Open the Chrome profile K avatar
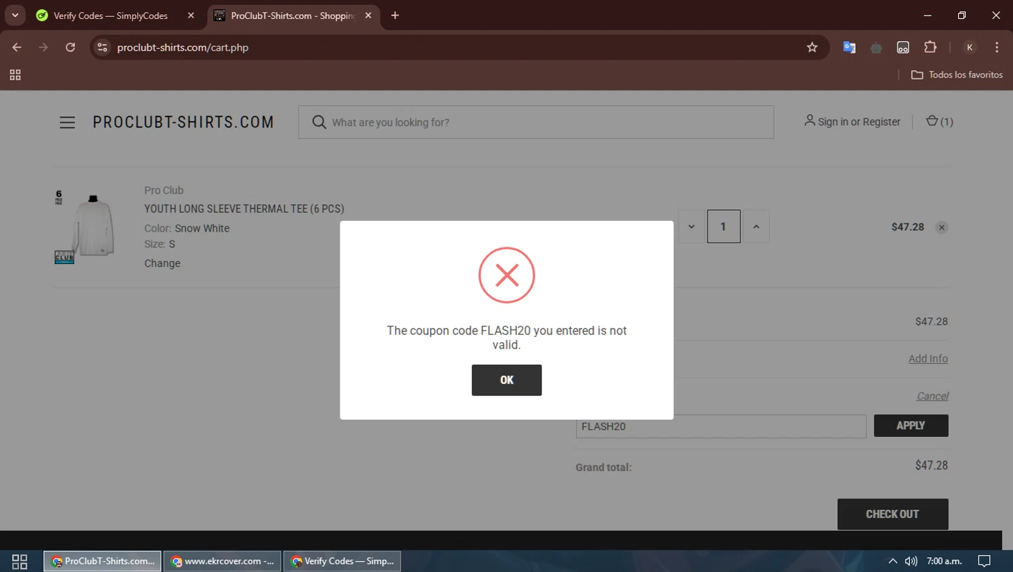 tap(970, 47)
